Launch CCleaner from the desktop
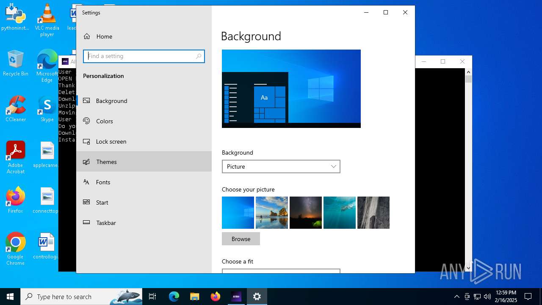The image size is (542, 305). 15,109
